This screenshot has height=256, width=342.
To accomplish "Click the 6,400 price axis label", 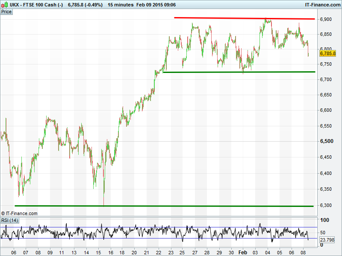I will click(326, 173).
